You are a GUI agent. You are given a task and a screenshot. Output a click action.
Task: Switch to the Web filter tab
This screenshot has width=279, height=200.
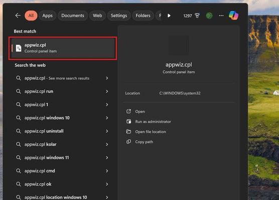coord(97,15)
